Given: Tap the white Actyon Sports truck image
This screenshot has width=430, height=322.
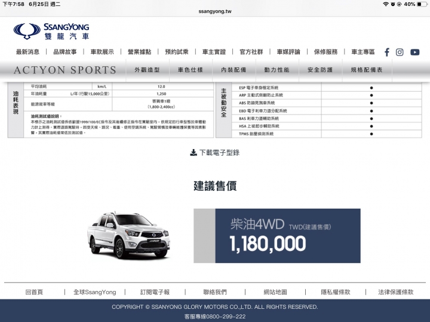Looking at the screenshot, I should 129,236.
